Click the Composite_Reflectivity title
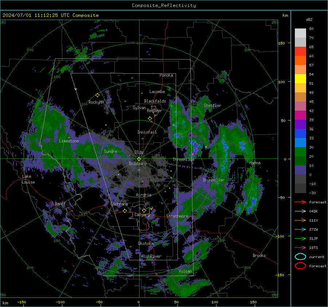 coord(164,5)
